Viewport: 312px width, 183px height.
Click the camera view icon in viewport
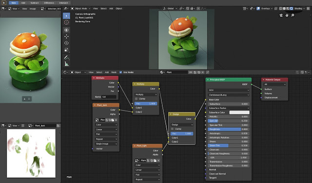(281, 15)
